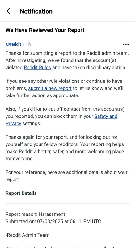Click the 1h timestamp beside u/reddit
Image resolution: width=135 pixels, height=248 pixels.
(28, 44)
